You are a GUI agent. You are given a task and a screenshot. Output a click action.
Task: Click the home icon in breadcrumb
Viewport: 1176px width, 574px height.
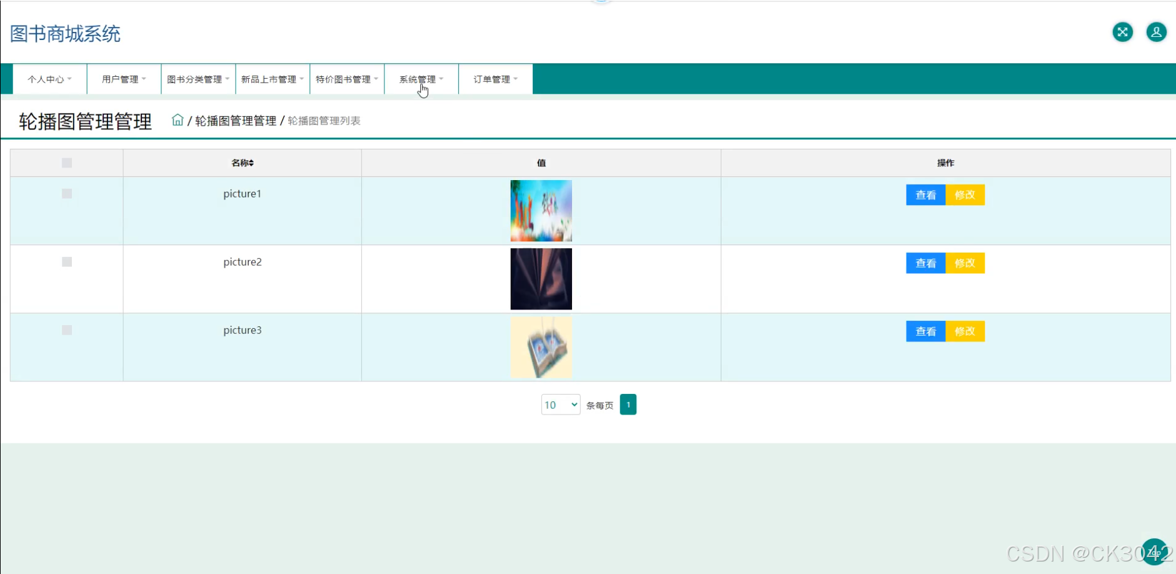pos(178,120)
